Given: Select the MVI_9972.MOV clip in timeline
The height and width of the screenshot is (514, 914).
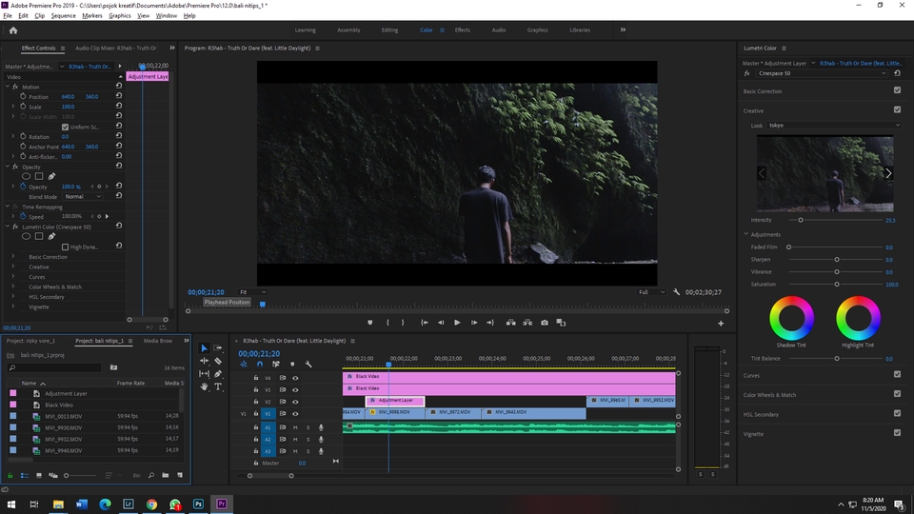Looking at the screenshot, I should [452, 413].
